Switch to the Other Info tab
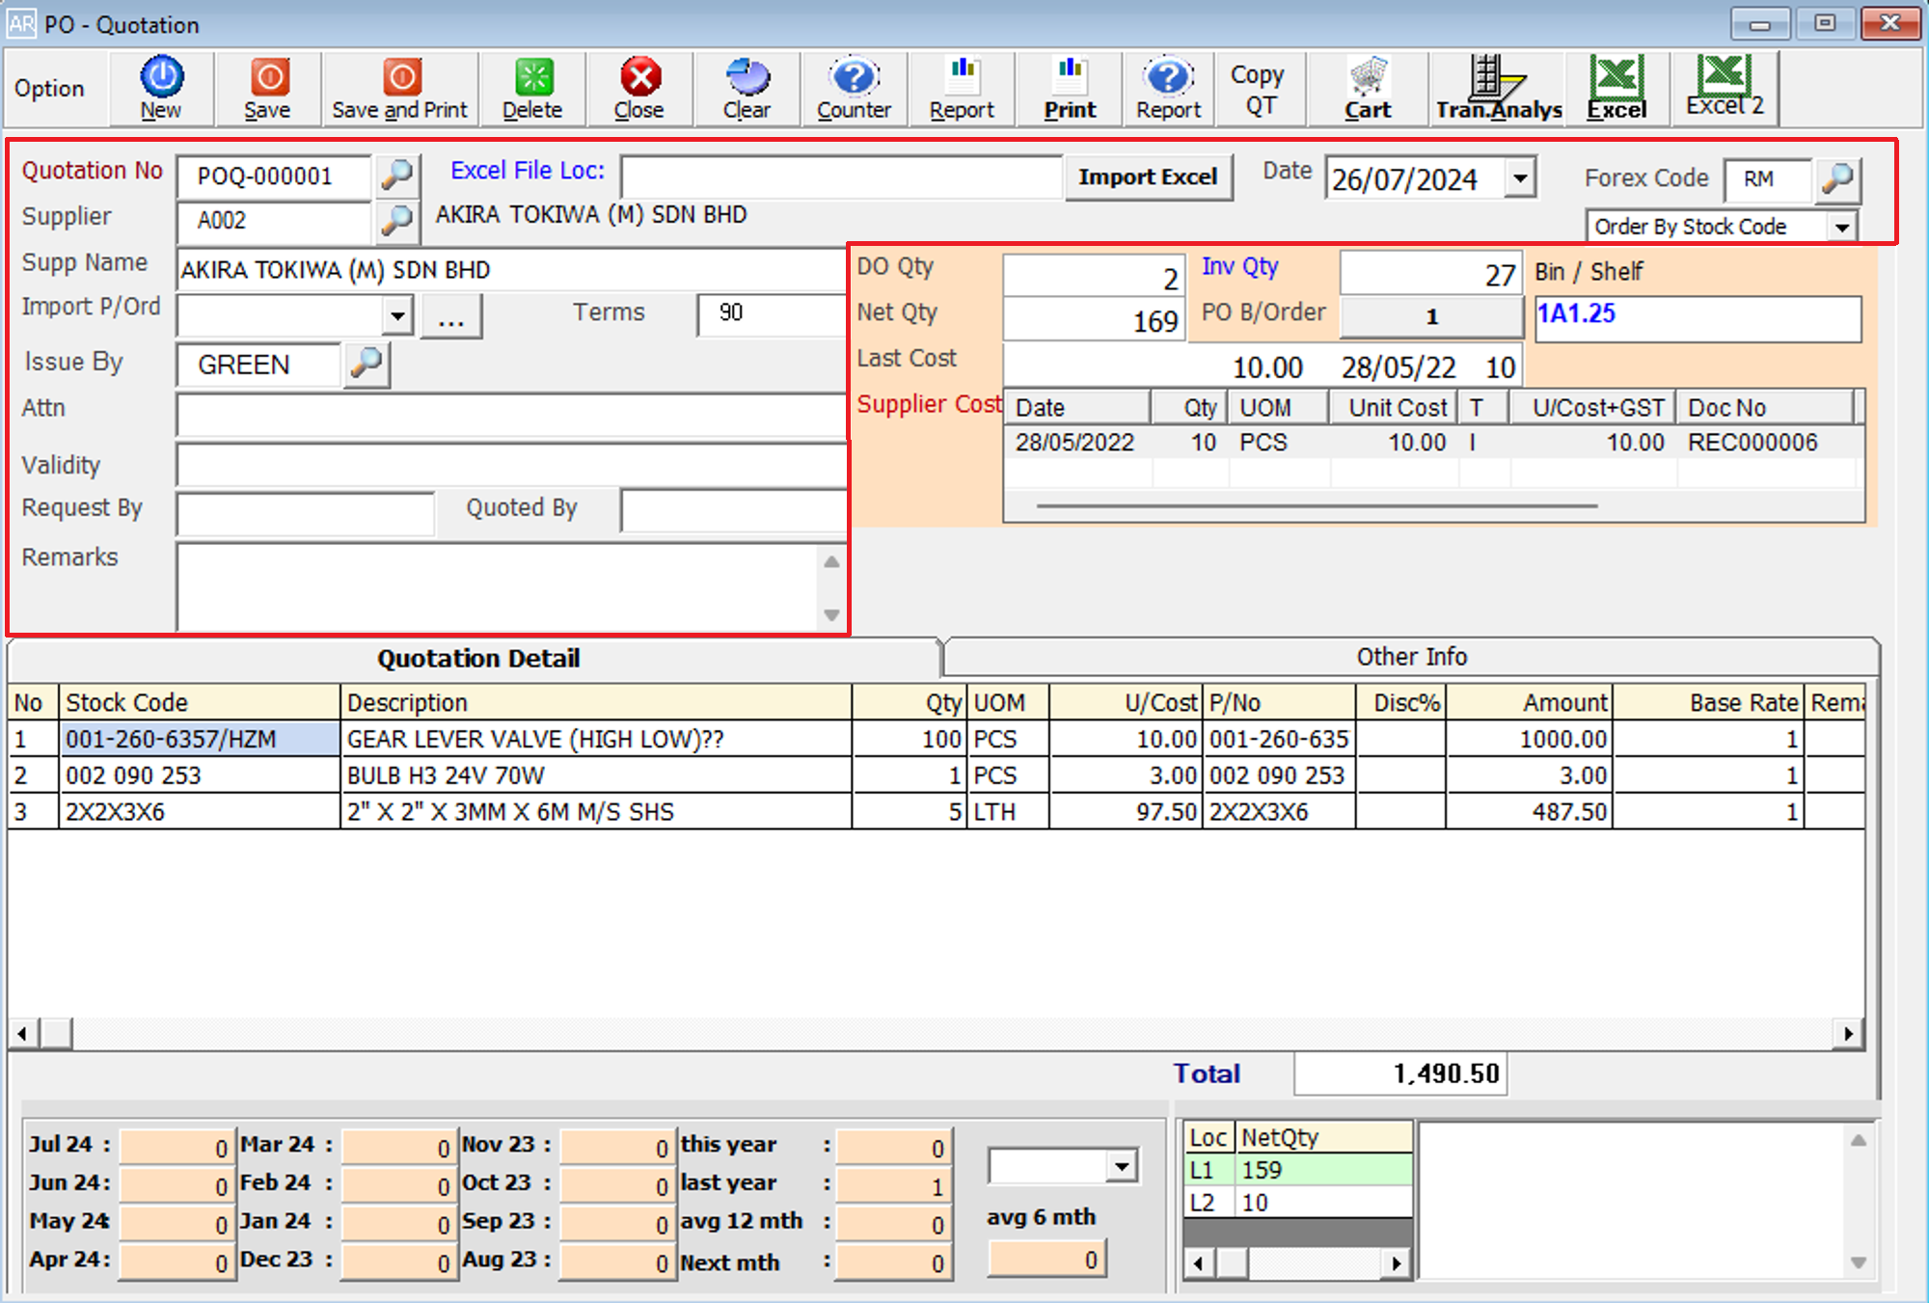Image resolution: width=1929 pixels, height=1303 pixels. 1412,657
